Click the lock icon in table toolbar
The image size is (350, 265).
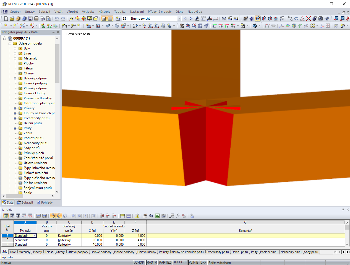click(192, 216)
